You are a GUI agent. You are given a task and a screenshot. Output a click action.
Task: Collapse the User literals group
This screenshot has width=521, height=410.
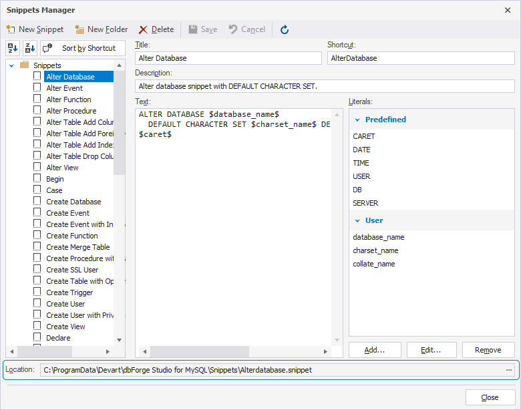[x=357, y=220]
